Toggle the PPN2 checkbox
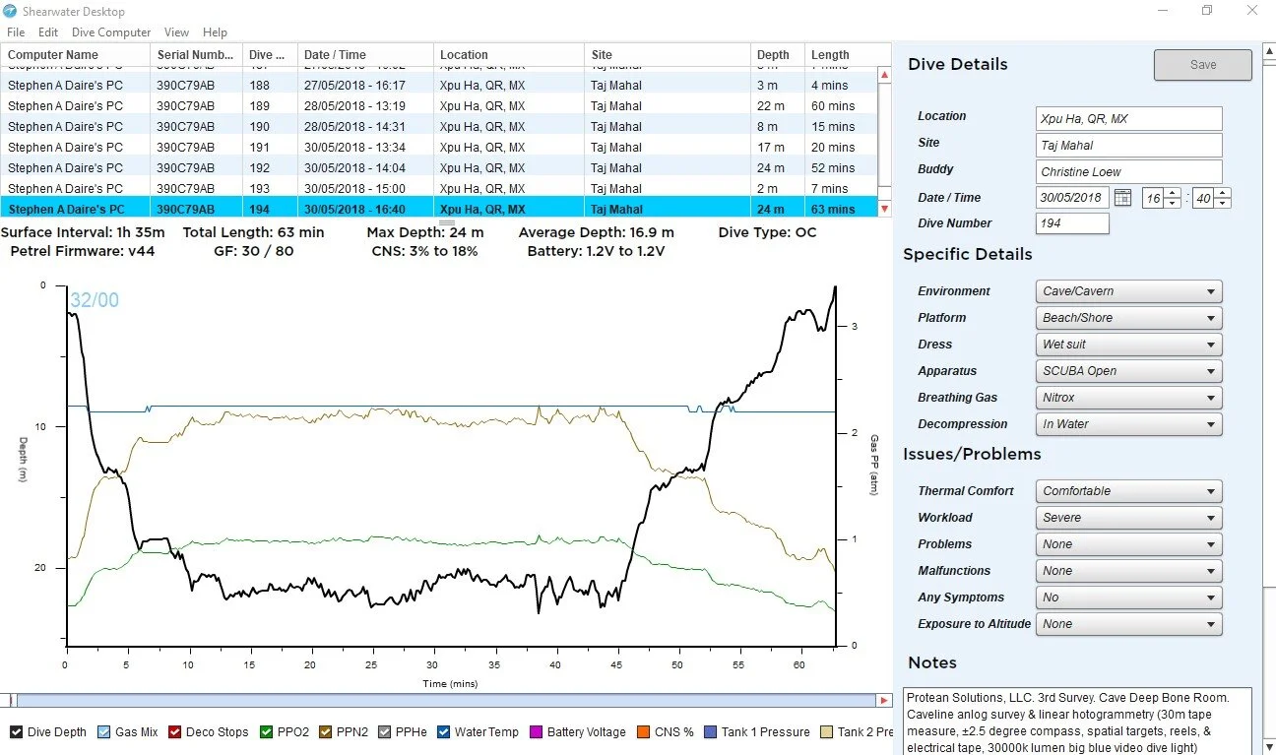 [323, 732]
